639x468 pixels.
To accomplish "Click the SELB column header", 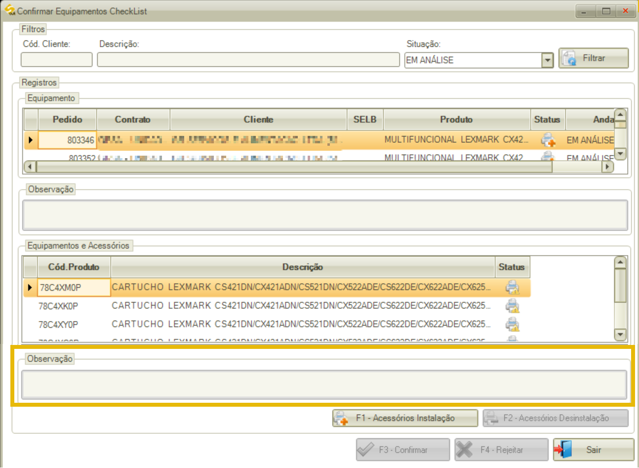I will [365, 120].
